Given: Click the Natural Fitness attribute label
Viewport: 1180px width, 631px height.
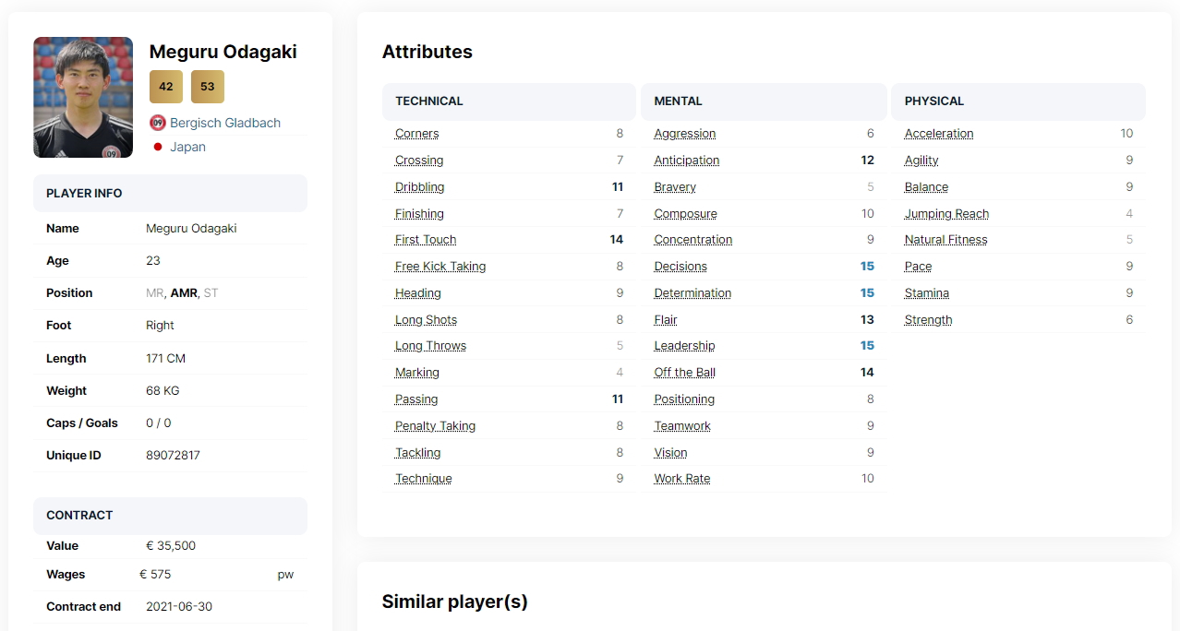Looking at the screenshot, I should point(946,240).
